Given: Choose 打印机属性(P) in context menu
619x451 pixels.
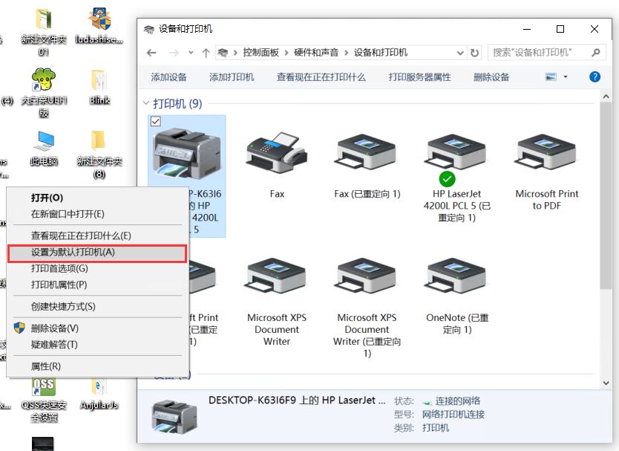Looking at the screenshot, I should [x=97, y=285].
